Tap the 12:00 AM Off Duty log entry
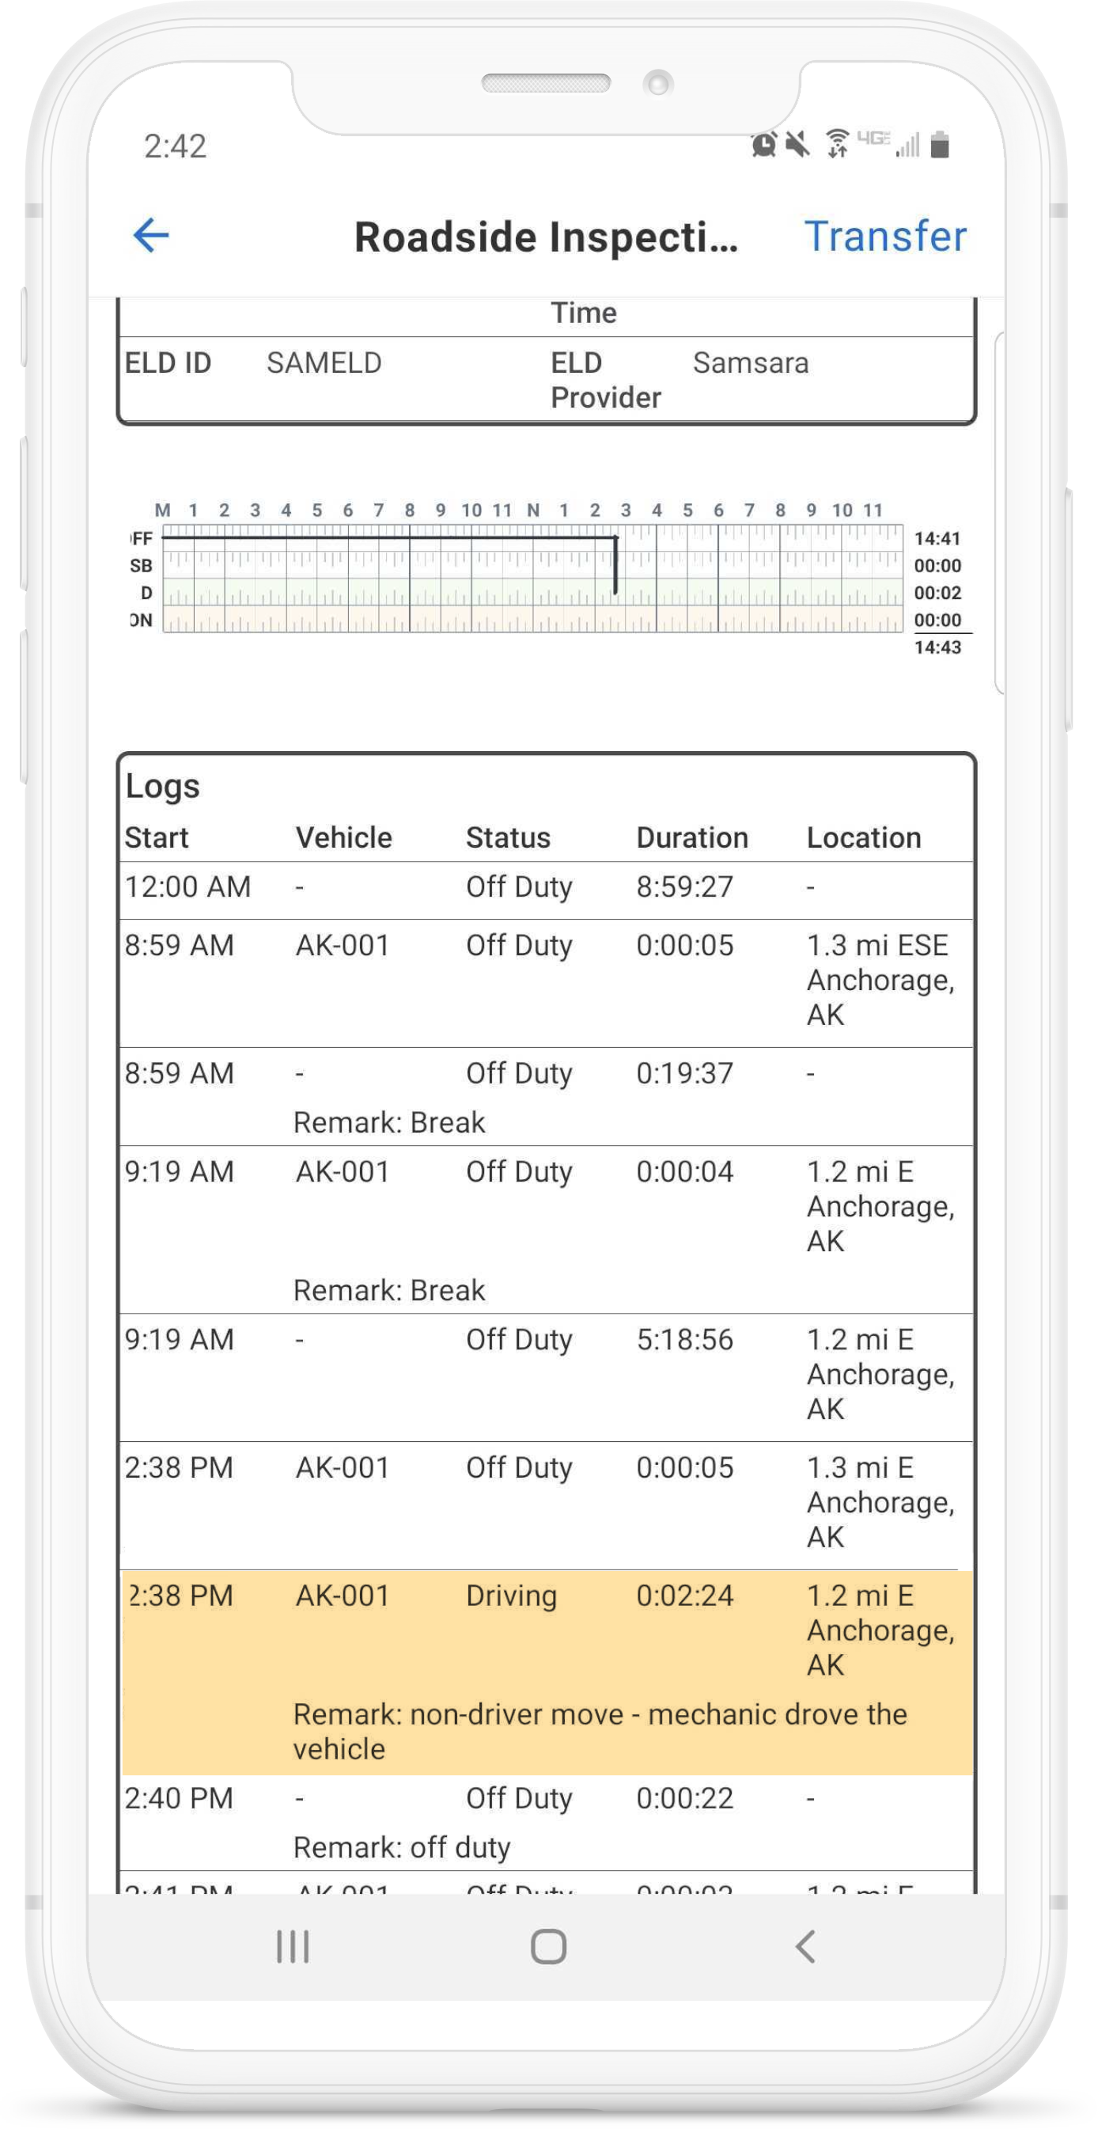The height and width of the screenshot is (2129, 1098). 546,888
